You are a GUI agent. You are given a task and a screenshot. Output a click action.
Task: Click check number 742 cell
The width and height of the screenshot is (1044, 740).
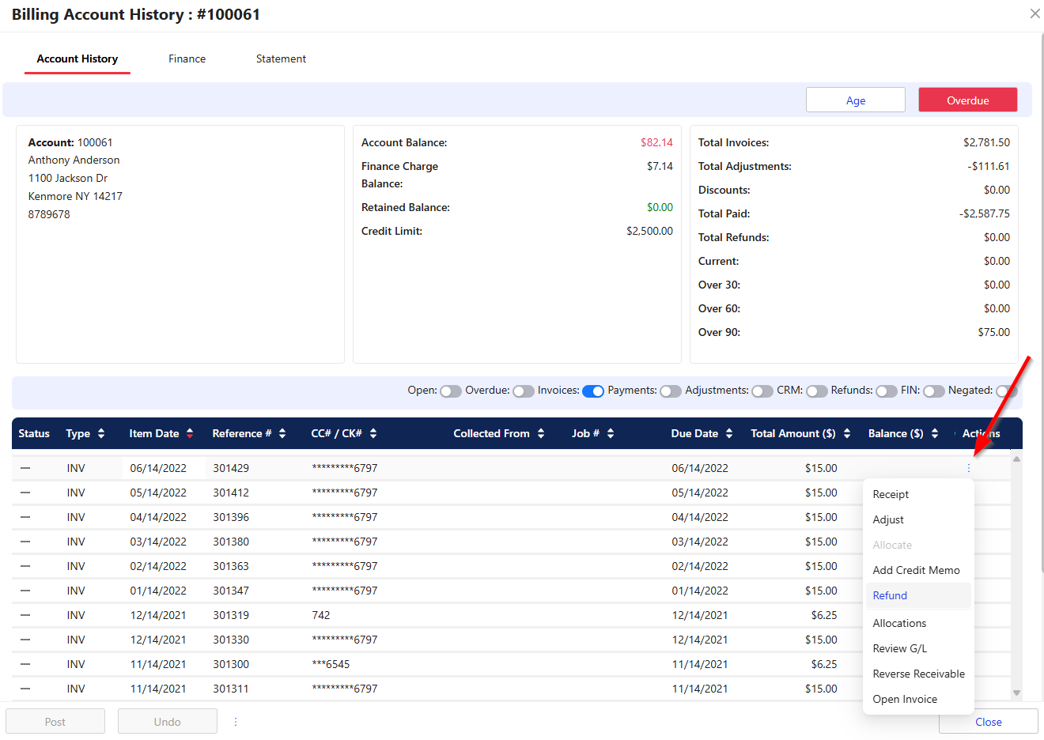click(x=321, y=615)
